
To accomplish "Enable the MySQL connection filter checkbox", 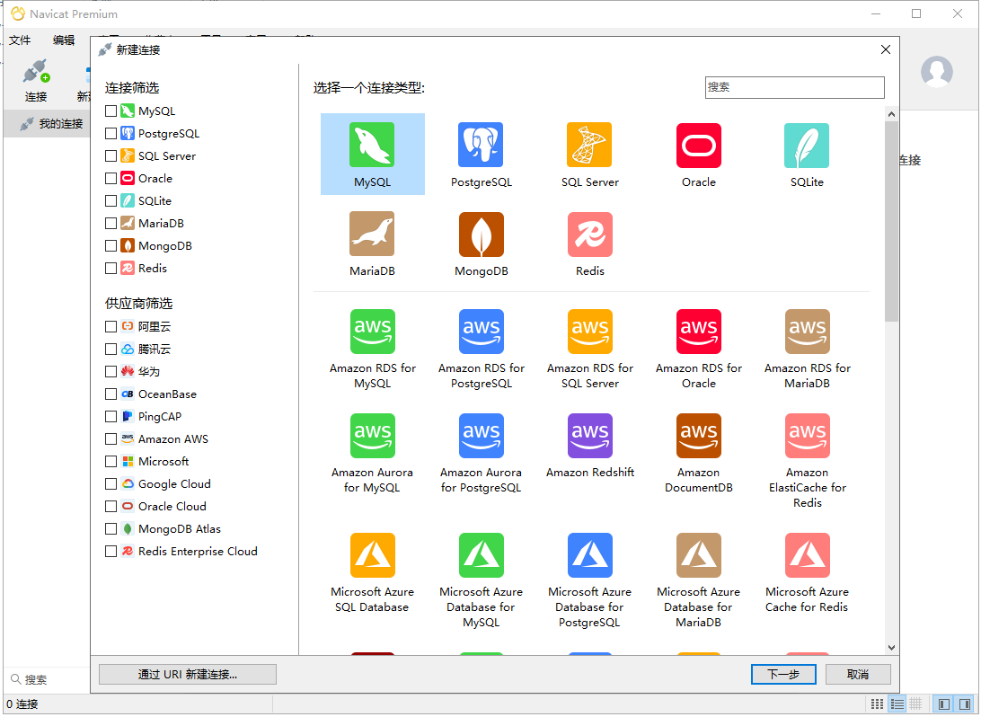I will click(110, 111).
